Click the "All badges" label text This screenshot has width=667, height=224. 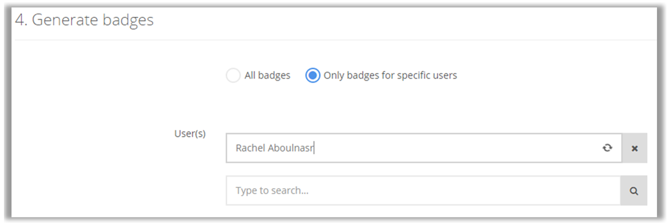click(267, 75)
